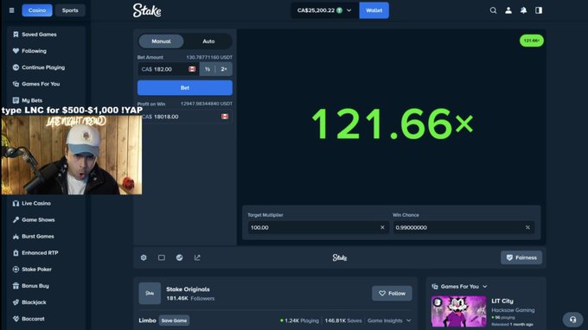
Task: Open the user profile icon
Action: (x=508, y=10)
